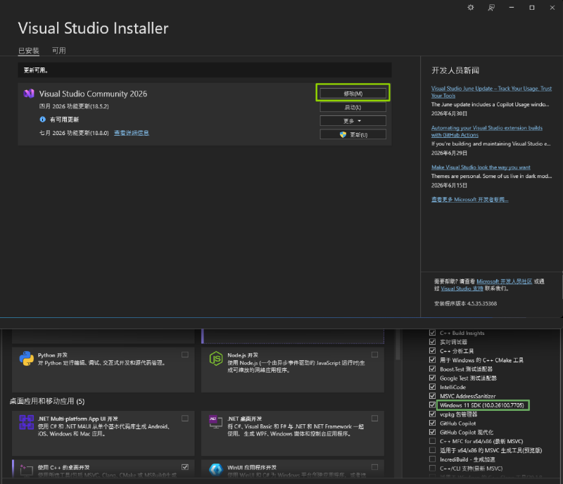The height and width of the screenshot is (484, 563).
Task: Click the 使用 C++ 的桌面开发 icon
Action: point(27,470)
